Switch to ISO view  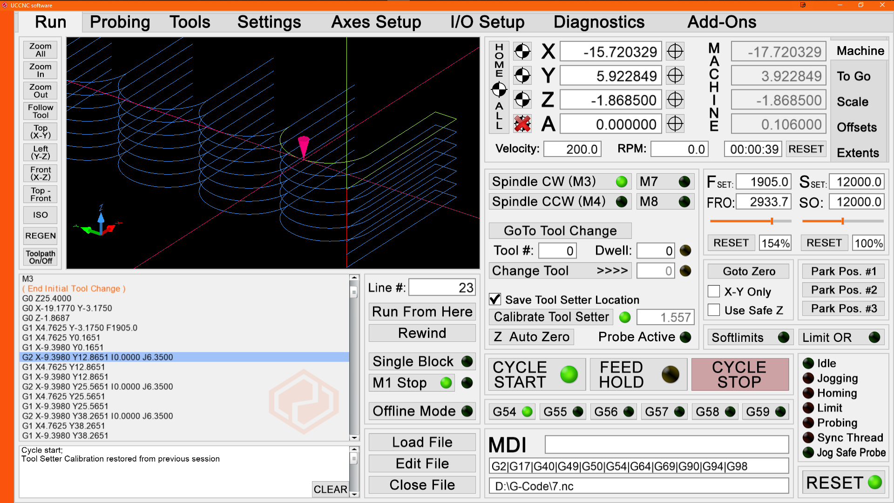(x=41, y=215)
